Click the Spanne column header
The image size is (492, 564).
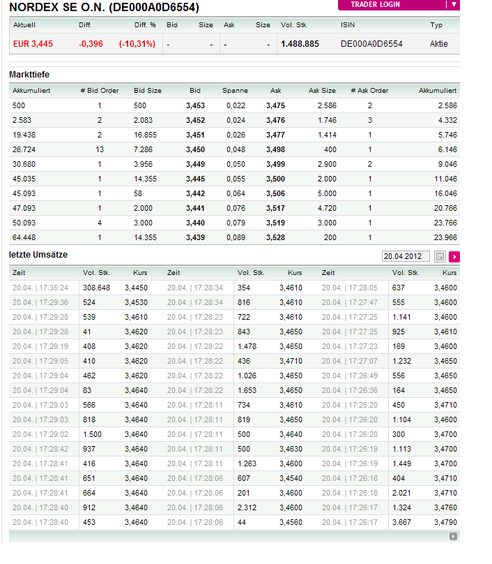(236, 90)
